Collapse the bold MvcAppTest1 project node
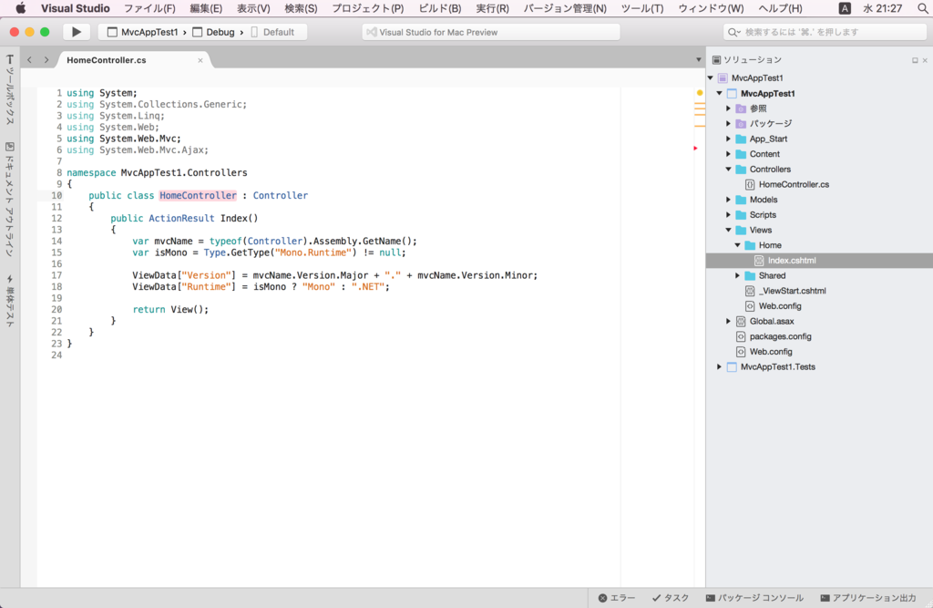Screen dimensions: 933x608 point(720,94)
